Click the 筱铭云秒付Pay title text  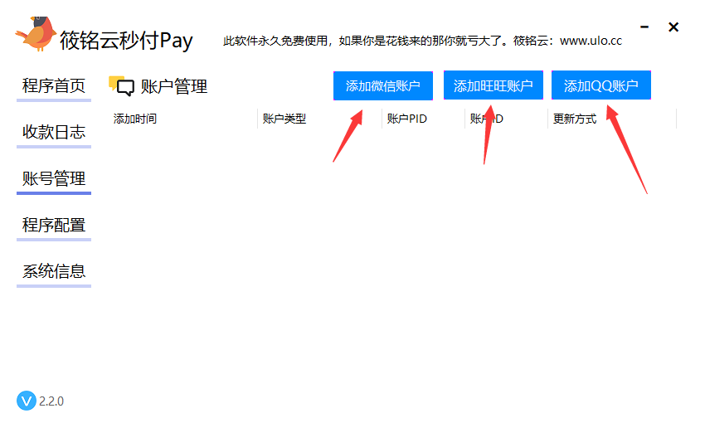pyautogui.click(x=126, y=41)
